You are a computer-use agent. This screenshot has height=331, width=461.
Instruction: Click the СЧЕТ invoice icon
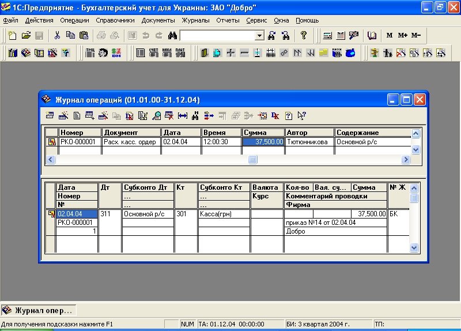[x=154, y=53]
